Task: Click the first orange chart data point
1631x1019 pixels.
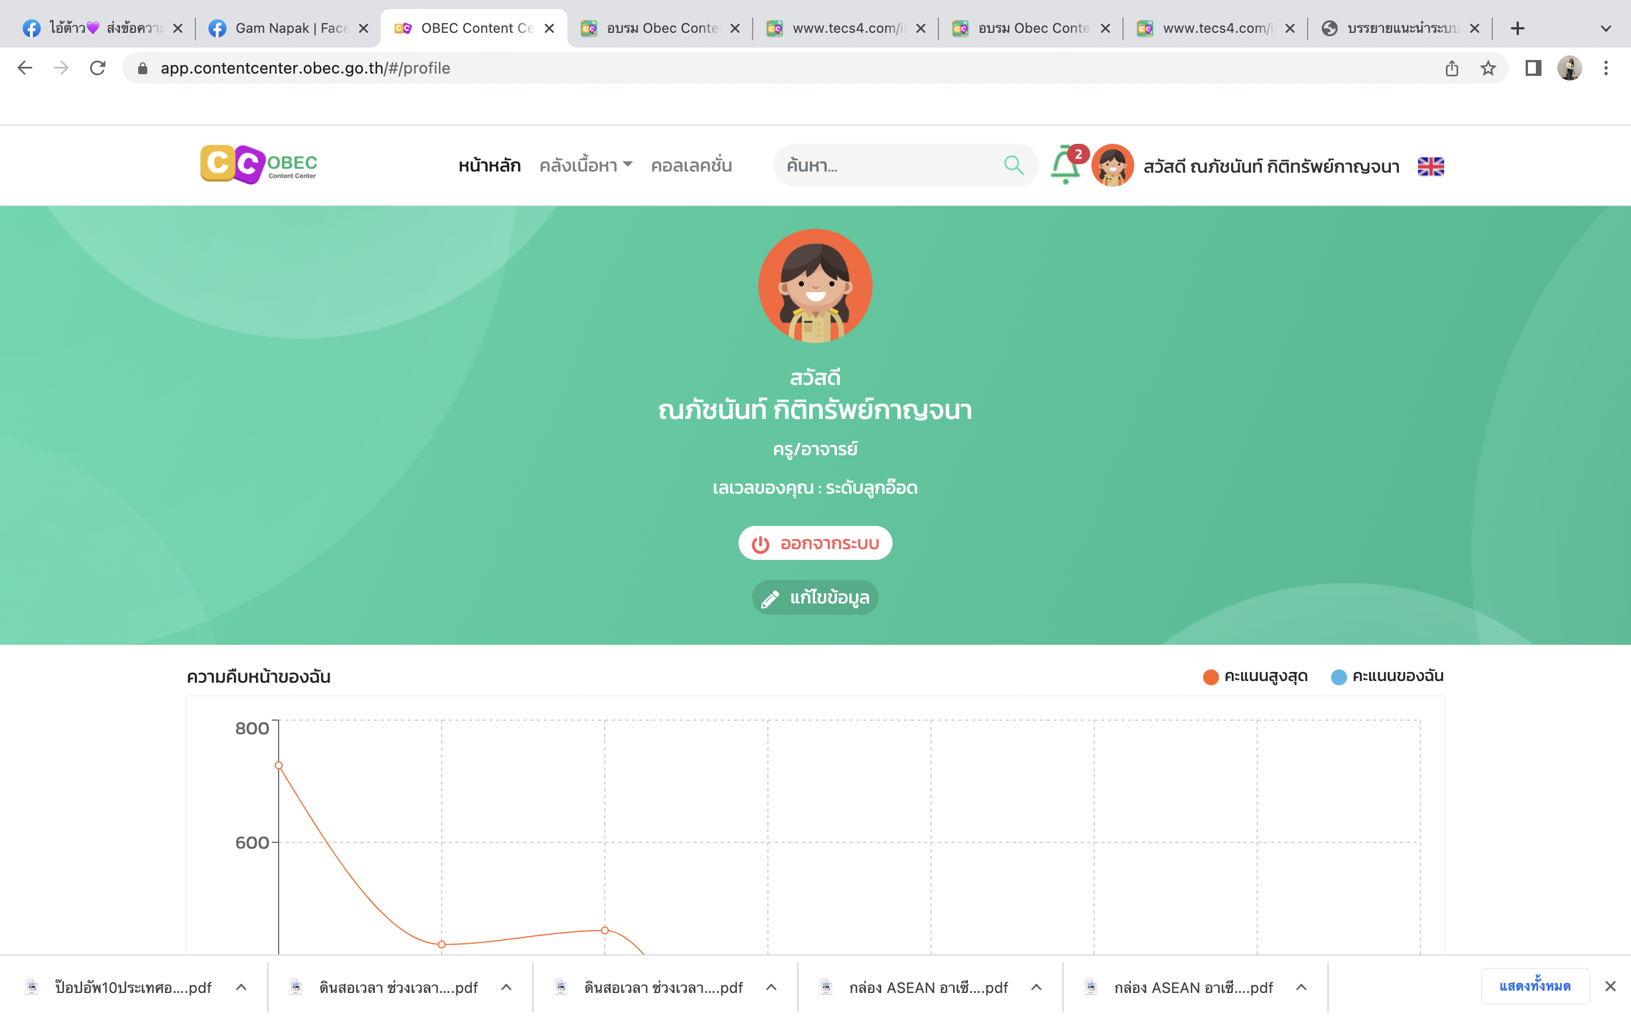Action: click(x=279, y=765)
